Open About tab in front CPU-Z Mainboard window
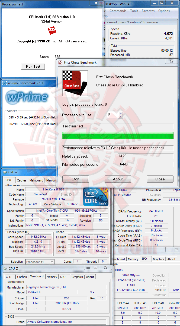 90,277
